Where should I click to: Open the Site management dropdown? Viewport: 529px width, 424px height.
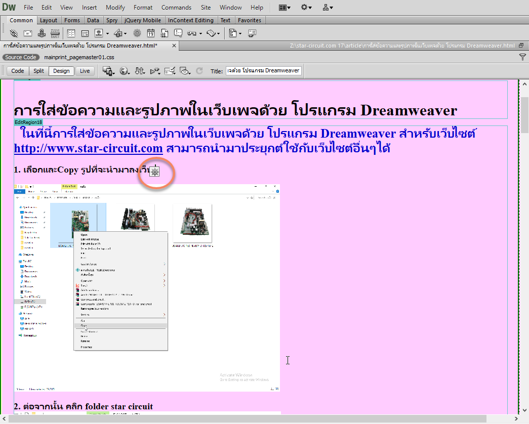pos(328,8)
